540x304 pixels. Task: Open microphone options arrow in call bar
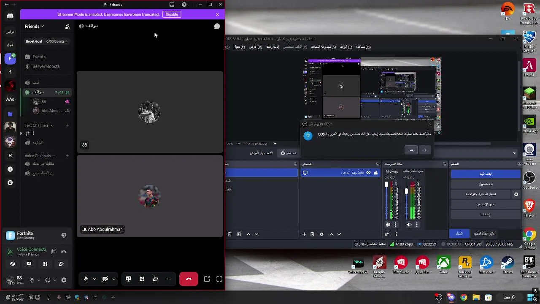94,279
